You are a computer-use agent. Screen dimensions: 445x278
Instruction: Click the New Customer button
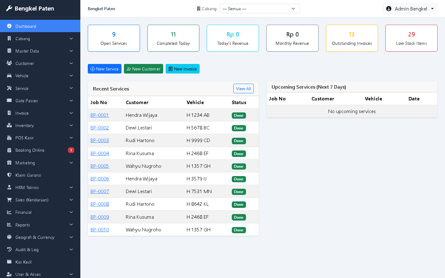143,69
